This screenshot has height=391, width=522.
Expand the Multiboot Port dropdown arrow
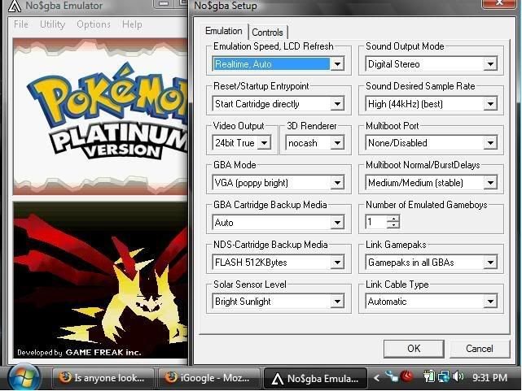tap(490, 143)
